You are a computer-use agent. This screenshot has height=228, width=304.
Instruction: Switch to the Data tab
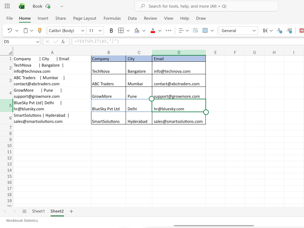coord(132,18)
